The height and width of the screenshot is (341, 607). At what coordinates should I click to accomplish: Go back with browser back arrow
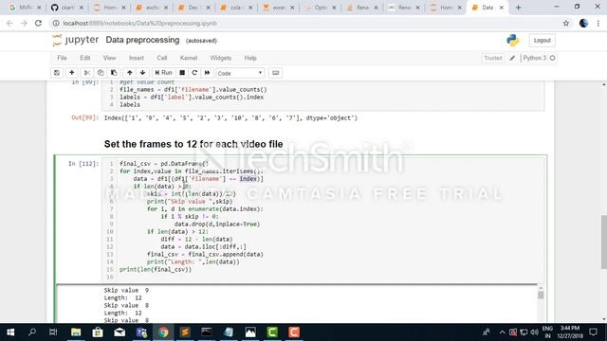[x=9, y=23]
